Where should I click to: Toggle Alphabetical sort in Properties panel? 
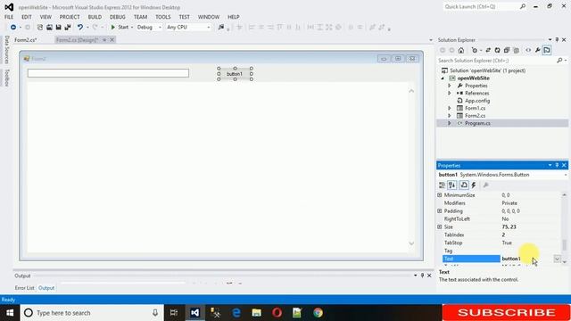pos(452,185)
